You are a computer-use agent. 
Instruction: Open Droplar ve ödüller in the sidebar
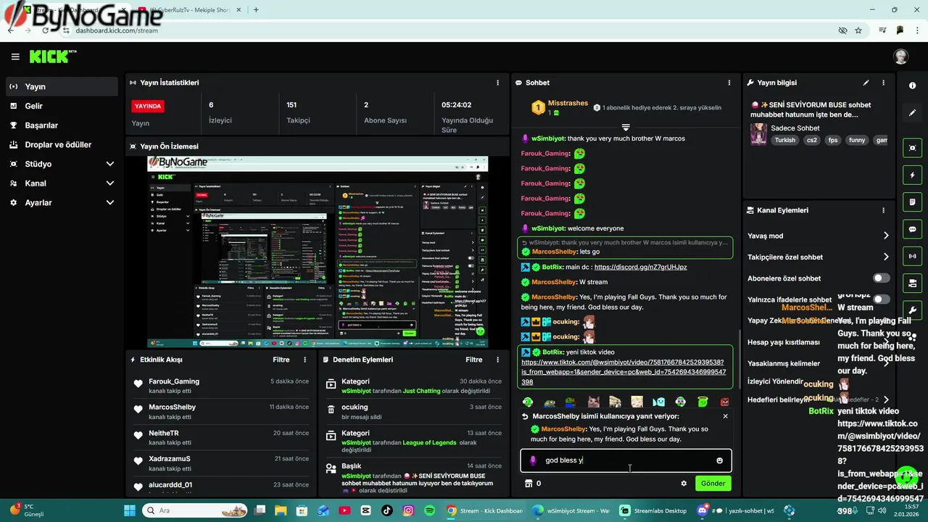click(x=62, y=144)
